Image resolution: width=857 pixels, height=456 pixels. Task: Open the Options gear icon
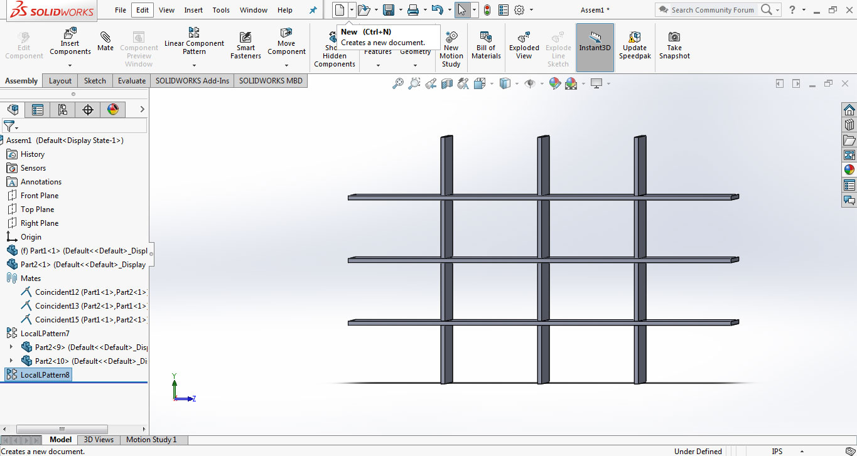(x=519, y=10)
